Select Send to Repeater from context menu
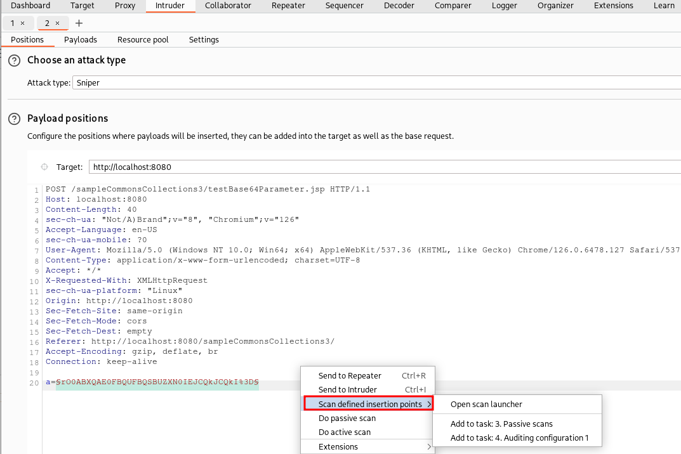This screenshot has height=454, width=681. [350, 375]
